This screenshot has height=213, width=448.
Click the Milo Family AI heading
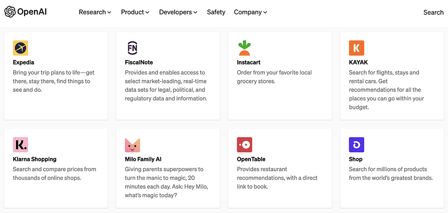(x=143, y=159)
